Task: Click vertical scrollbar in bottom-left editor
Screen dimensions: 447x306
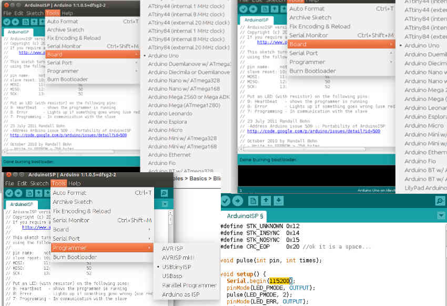Action: coord(170,220)
